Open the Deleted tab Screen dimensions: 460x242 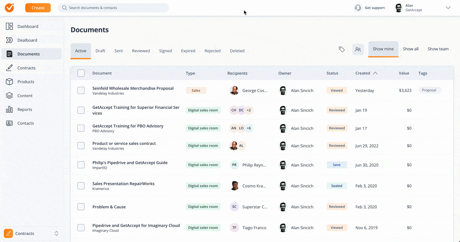point(237,51)
